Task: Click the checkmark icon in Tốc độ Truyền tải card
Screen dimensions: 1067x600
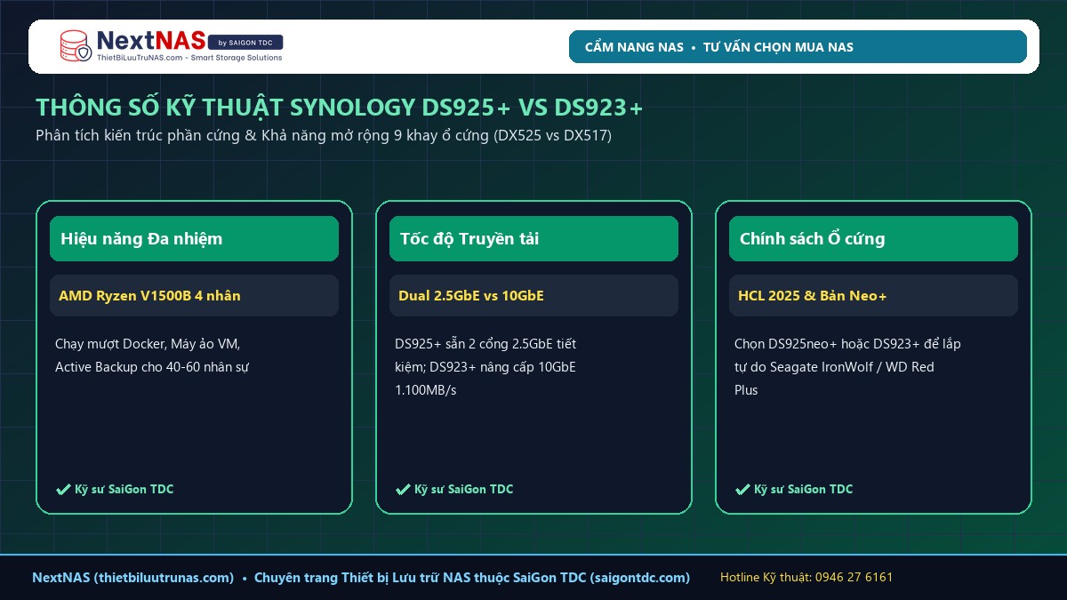Action: pyautogui.click(x=403, y=489)
